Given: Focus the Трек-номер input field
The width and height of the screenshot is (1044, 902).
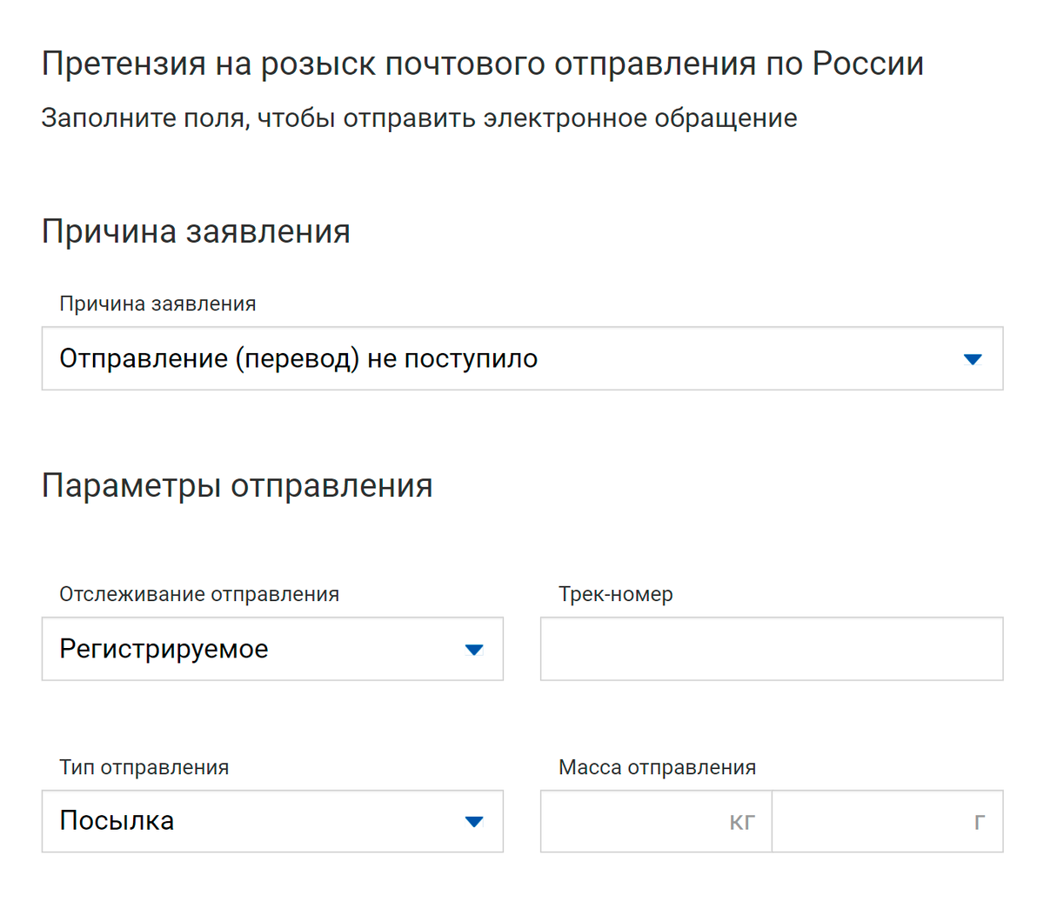Looking at the screenshot, I should [771, 650].
